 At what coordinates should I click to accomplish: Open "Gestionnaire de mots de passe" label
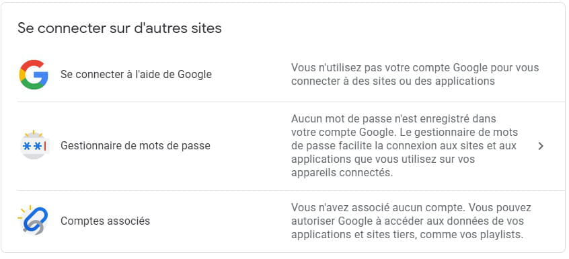tap(135, 146)
